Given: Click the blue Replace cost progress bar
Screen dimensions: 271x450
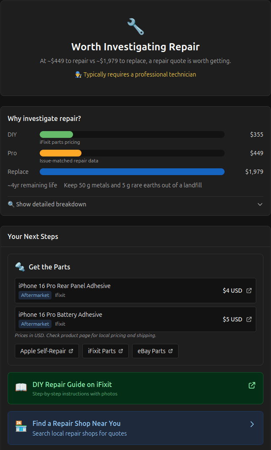Looking at the screenshot, I should click(x=132, y=172).
